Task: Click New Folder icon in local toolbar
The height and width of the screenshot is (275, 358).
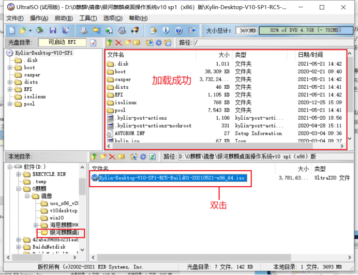Action: (x=103, y=157)
